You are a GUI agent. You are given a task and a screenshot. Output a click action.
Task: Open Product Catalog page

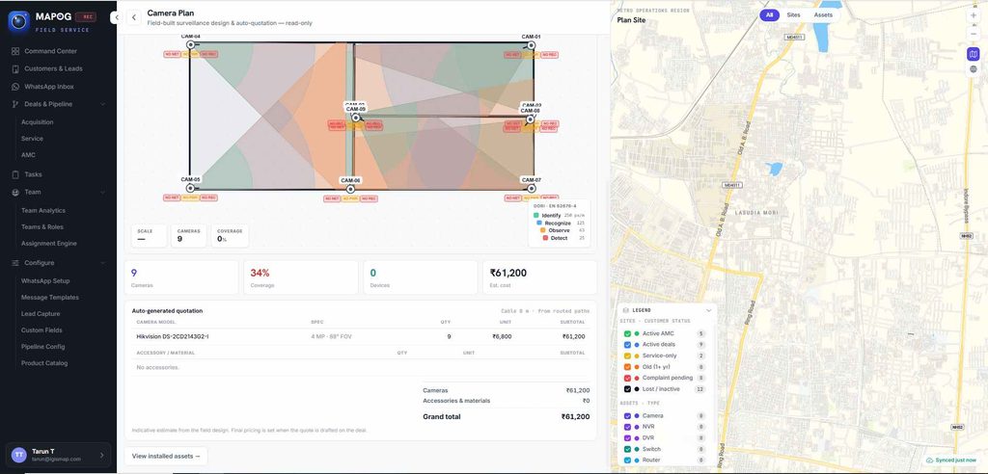point(44,363)
